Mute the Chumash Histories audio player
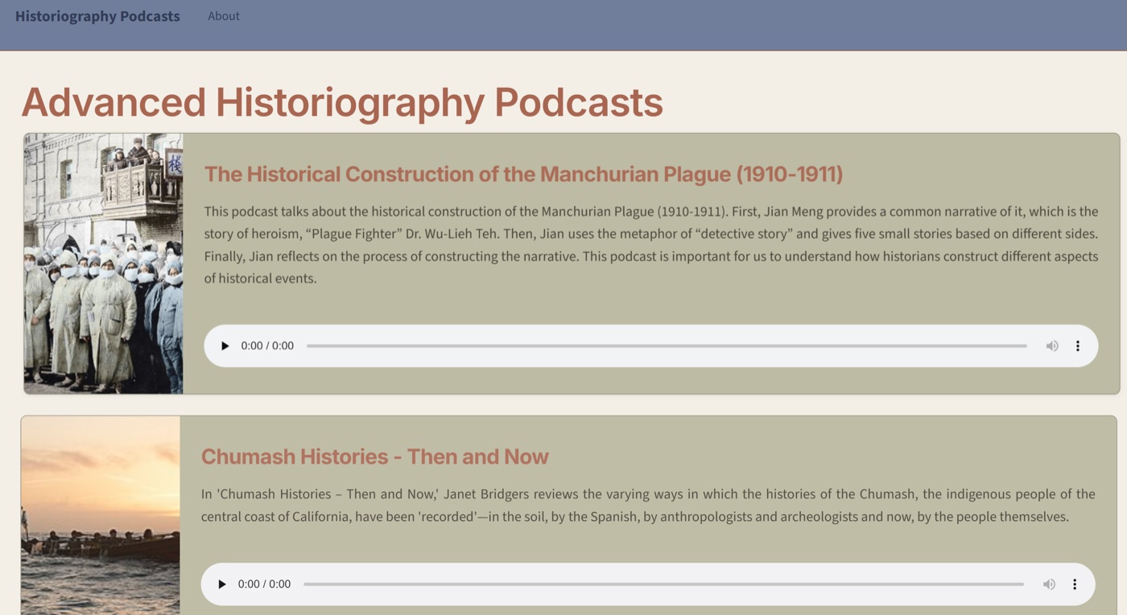1127x615 pixels. [1049, 584]
